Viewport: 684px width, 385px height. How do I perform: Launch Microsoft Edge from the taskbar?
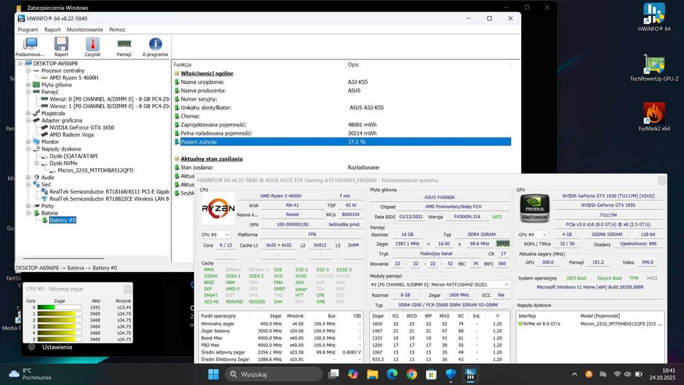coord(392,374)
